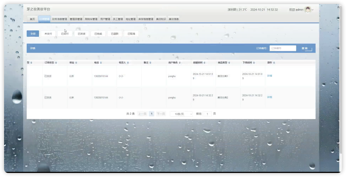346x177 pixels.
Task: Switch to 订单管理 tab
Action: point(44,19)
